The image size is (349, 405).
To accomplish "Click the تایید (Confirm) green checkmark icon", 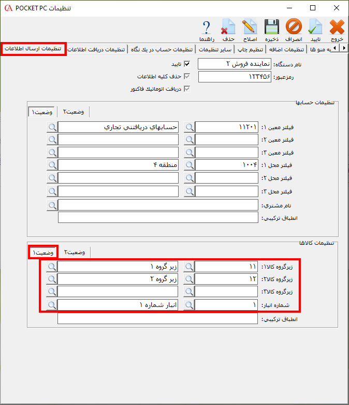I will tap(315, 30).
